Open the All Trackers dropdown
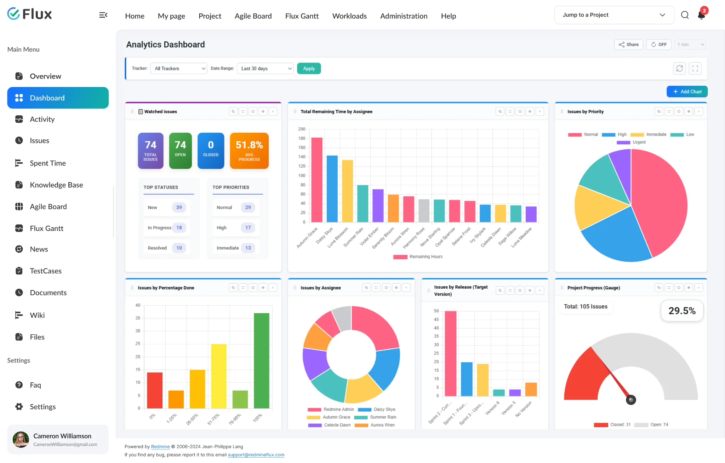The width and height of the screenshot is (725, 463). click(x=179, y=68)
